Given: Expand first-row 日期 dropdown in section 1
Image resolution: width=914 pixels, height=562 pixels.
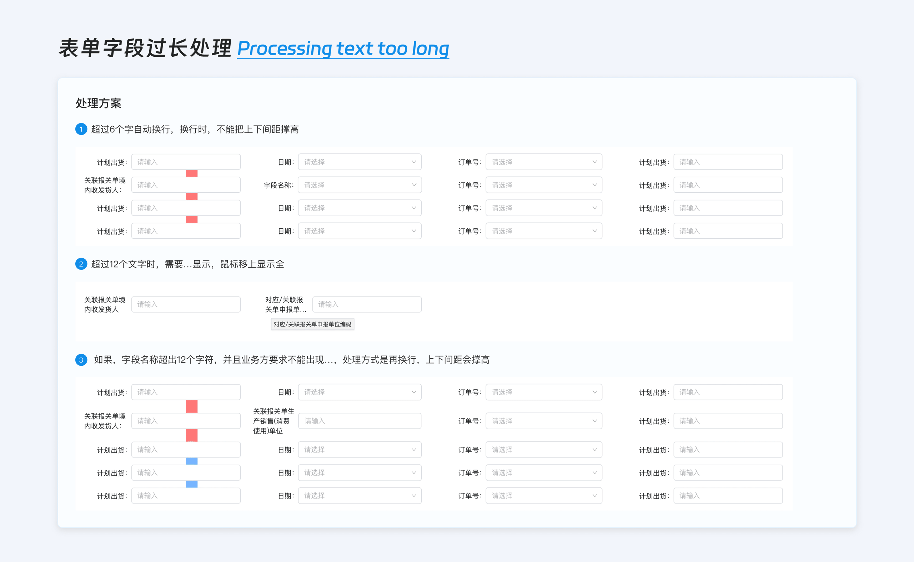Looking at the screenshot, I should [x=360, y=162].
